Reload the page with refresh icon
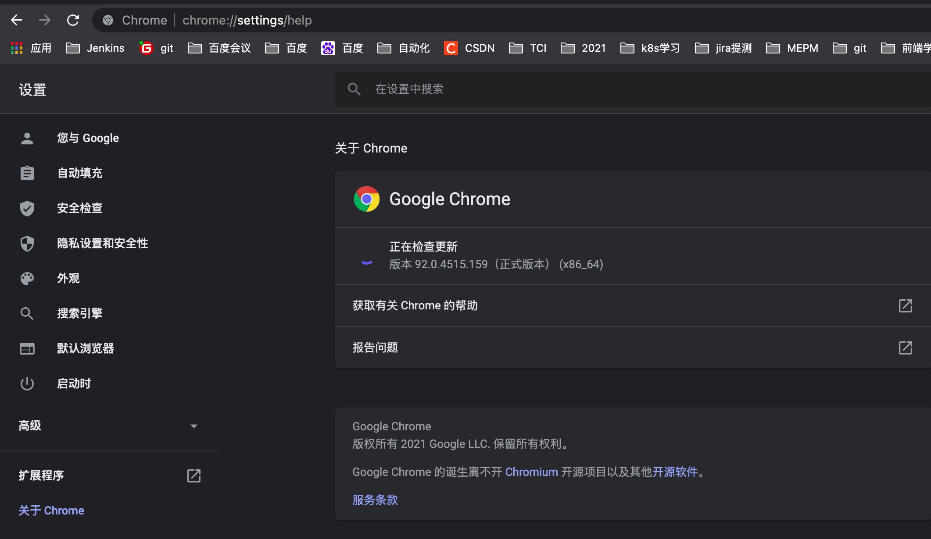This screenshot has height=539, width=931. (x=73, y=20)
